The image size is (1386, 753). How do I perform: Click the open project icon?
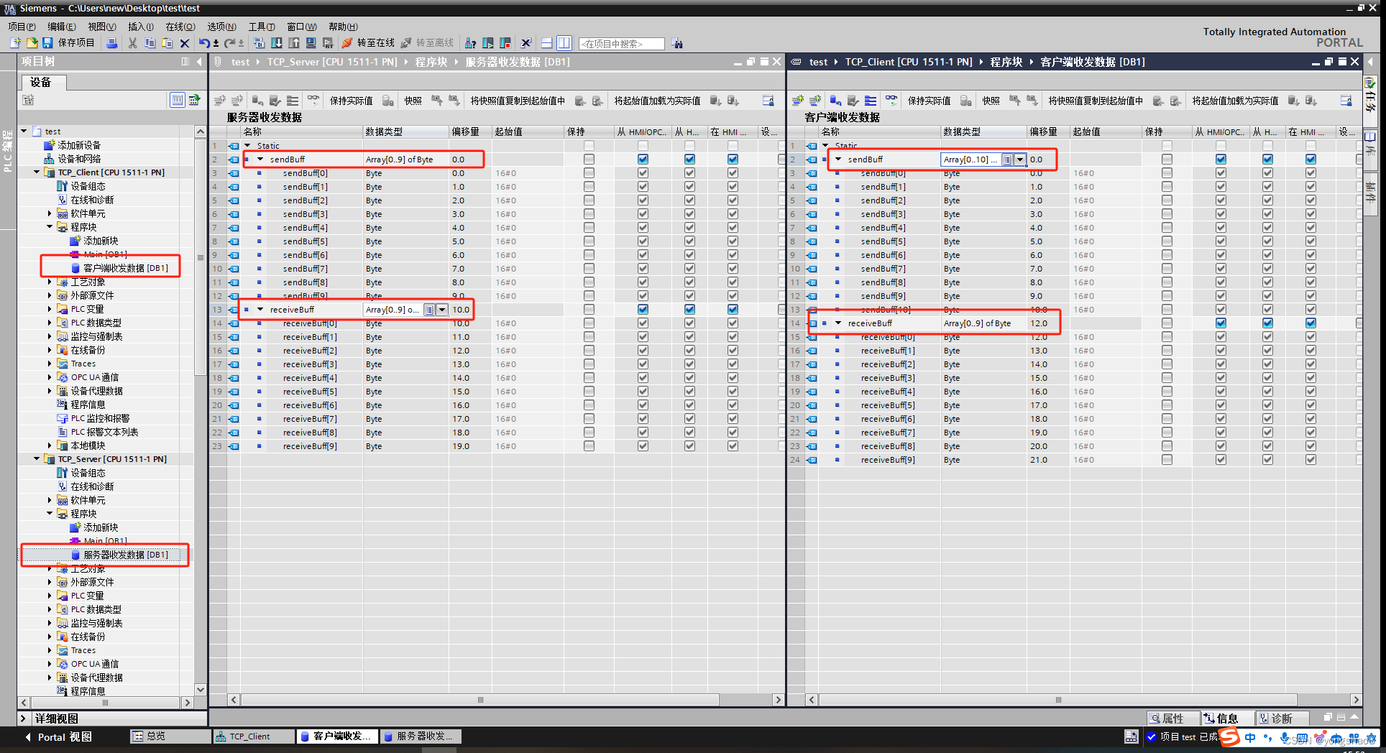(32, 43)
